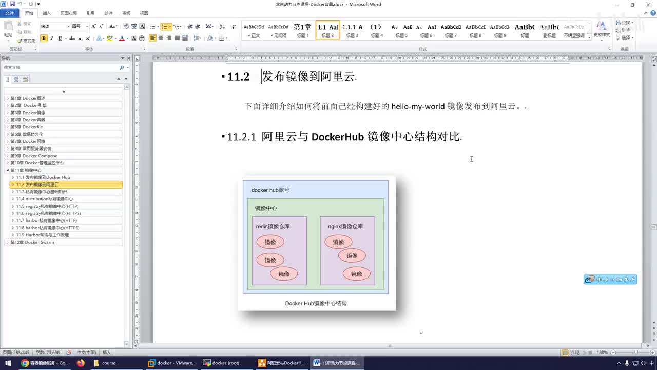Expand the styles gallery more arrow
The height and width of the screenshot is (370, 657).
589,37
